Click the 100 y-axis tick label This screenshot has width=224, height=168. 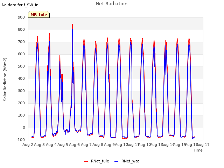21,115
